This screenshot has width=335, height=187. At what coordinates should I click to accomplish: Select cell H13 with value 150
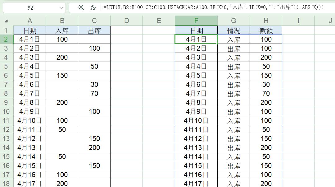266,138
